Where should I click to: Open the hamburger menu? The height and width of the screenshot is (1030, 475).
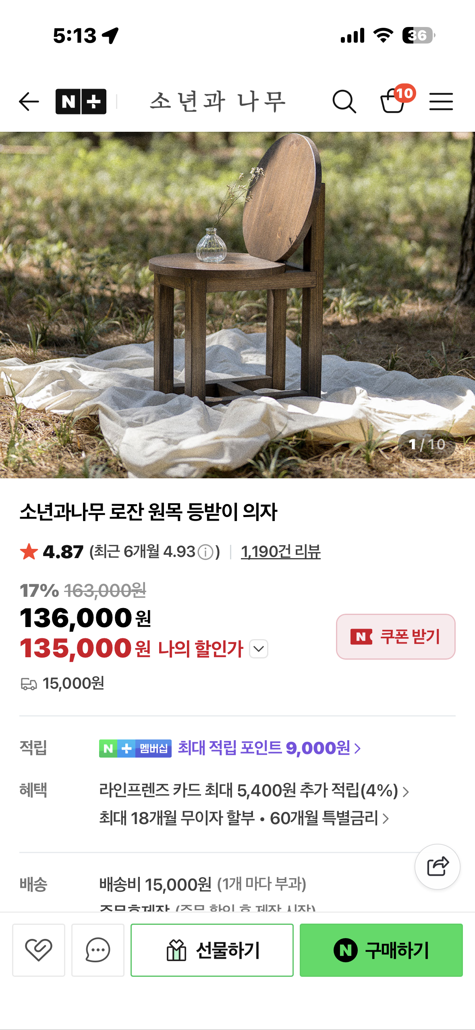click(x=441, y=101)
